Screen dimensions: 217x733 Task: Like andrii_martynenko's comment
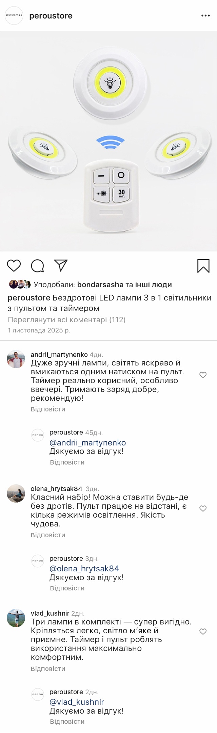[x=203, y=375]
